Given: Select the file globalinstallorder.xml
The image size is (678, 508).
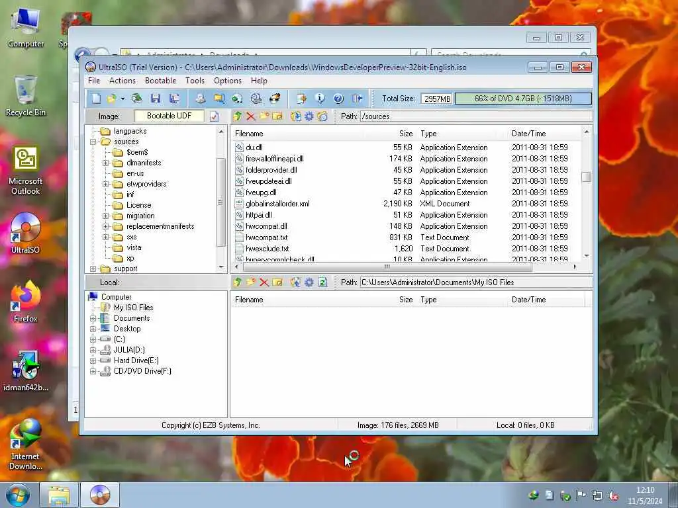Looking at the screenshot, I should [277, 204].
